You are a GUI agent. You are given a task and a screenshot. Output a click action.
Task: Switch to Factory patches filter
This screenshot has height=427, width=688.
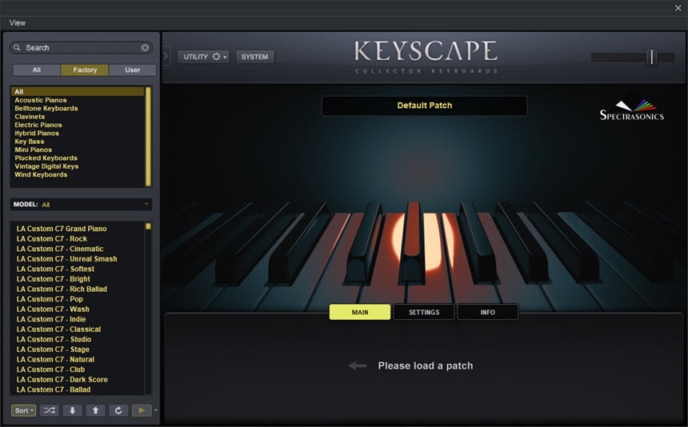pos(85,70)
